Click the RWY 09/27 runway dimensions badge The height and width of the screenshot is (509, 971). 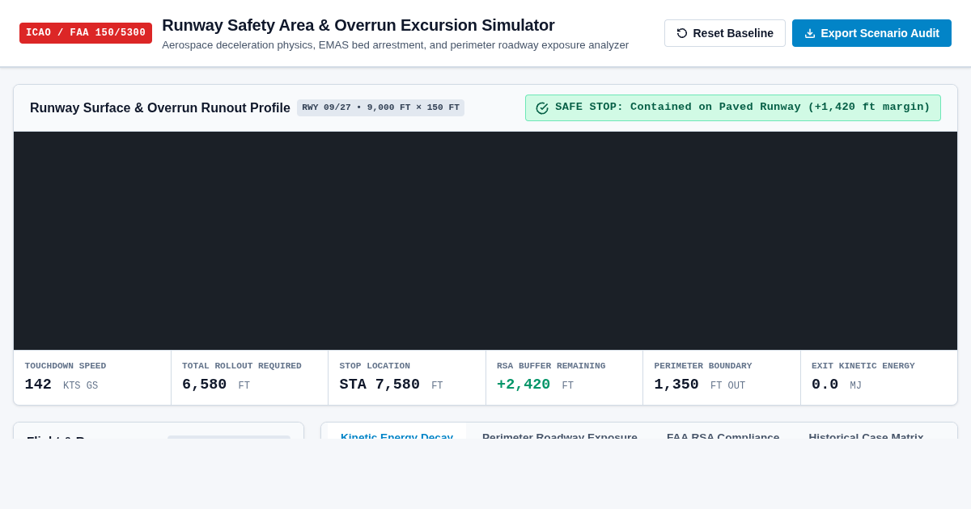point(380,107)
